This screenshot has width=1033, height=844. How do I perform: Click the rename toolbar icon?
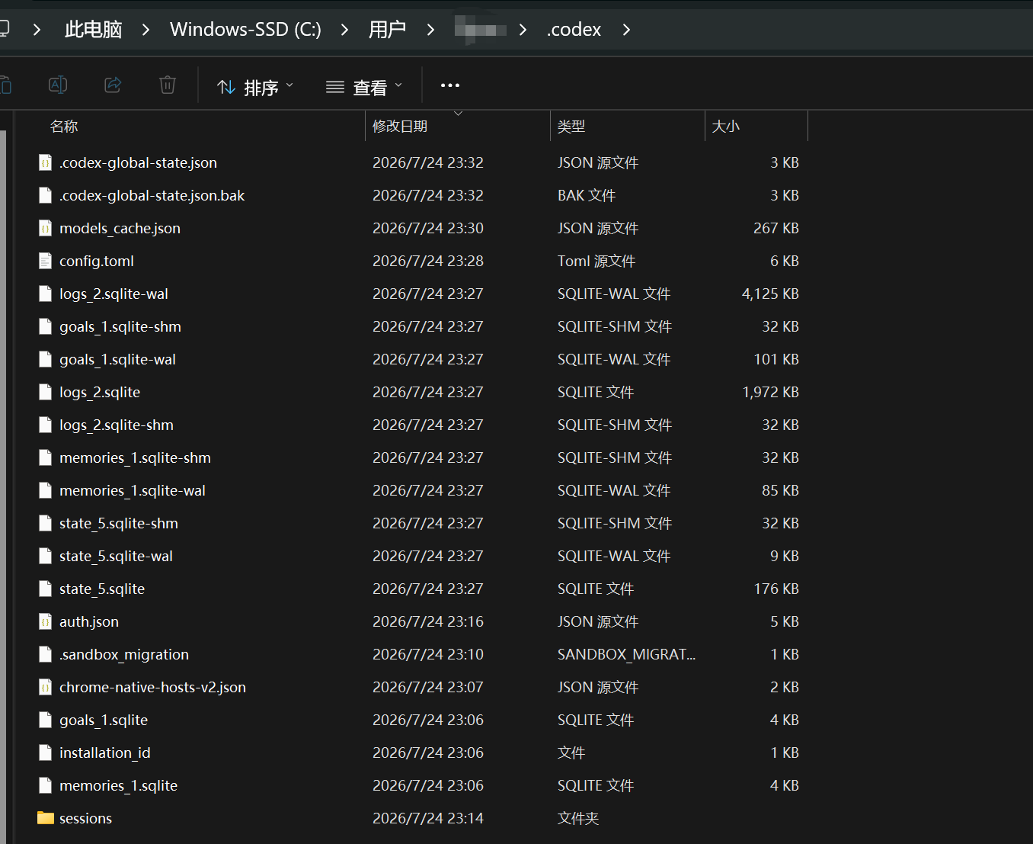pyautogui.click(x=58, y=85)
